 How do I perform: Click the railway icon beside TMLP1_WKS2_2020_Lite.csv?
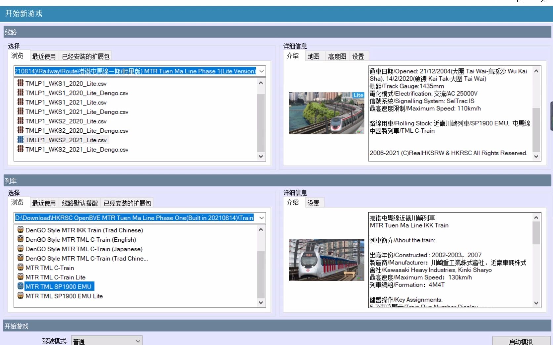(x=20, y=121)
